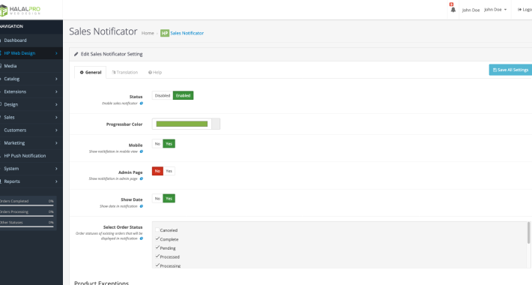The width and height of the screenshot is (532, 285).
Task: Set Show Date option to No
Action: pyautogui.click(x=157, y=199)
